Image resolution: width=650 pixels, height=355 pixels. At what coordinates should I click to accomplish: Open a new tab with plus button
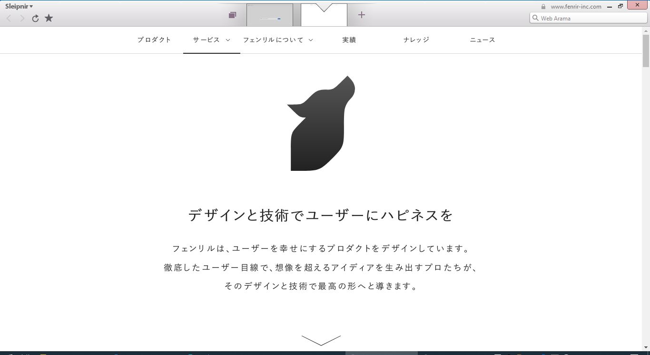click(x=362, y=15)
